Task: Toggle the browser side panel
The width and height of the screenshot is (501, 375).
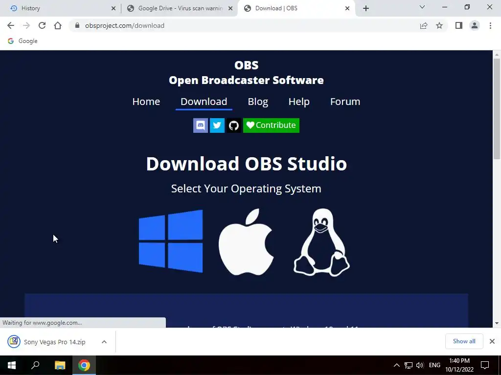Action: pos(459,25)
